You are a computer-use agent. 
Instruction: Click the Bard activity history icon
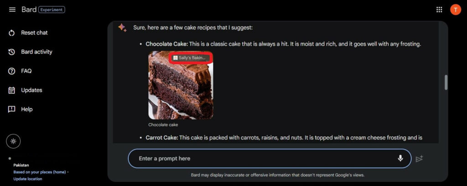[x=11, y=52]
